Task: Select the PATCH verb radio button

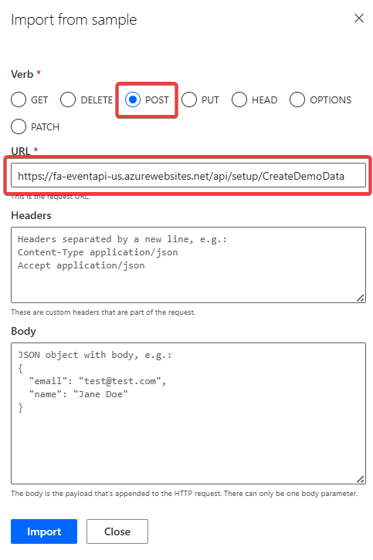Action: (x=19, y=127)
